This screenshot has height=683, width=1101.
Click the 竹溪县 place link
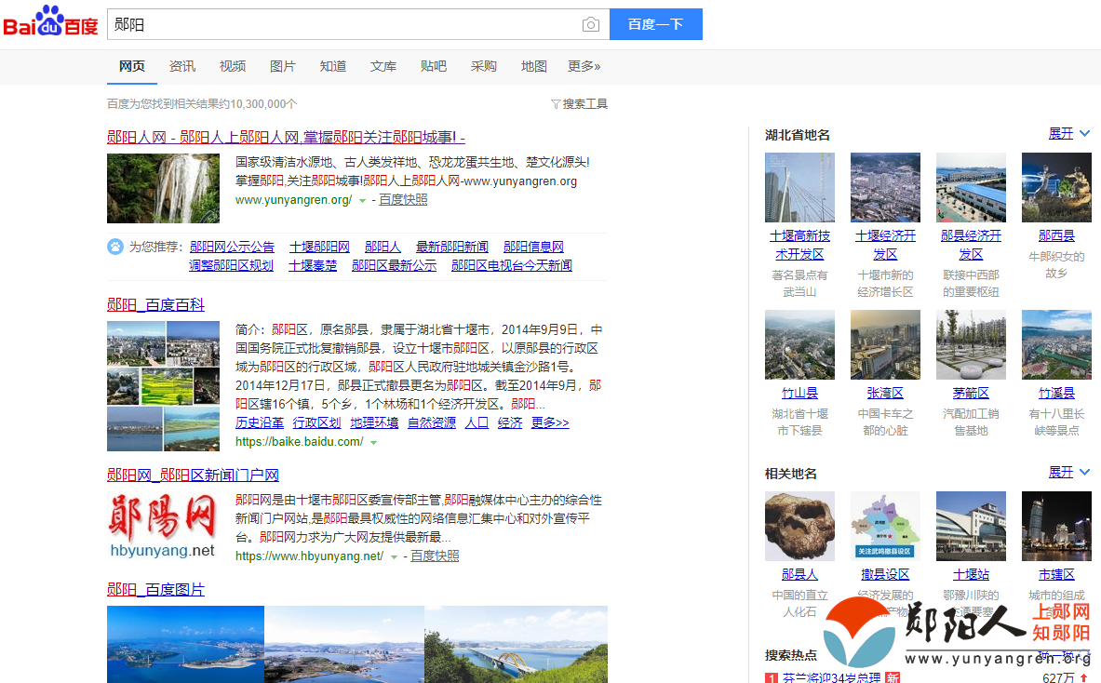tap(1056, 393)
